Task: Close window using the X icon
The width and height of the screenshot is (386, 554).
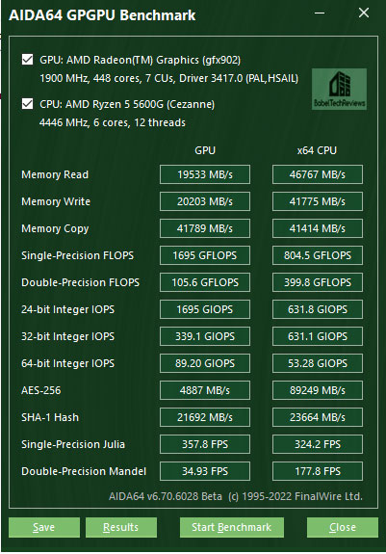Action: [x=364, y=13]
